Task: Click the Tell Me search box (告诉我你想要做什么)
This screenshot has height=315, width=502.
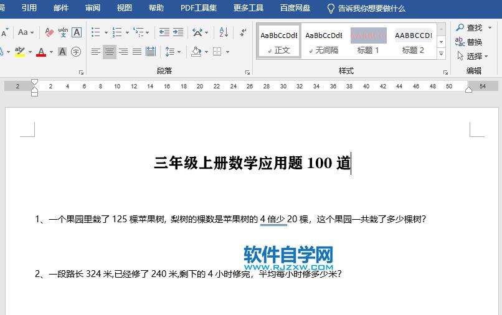Action: pos(367,8)
